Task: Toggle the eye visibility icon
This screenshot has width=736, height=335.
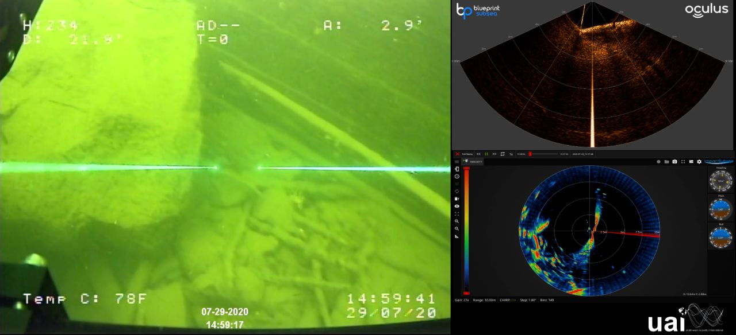Action: [x=457, y=206]
